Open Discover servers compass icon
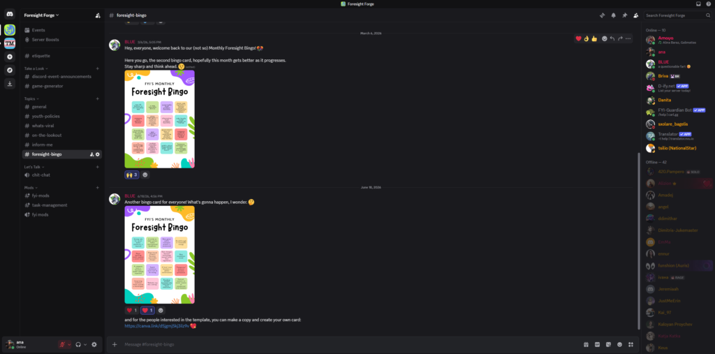Screen dimensions: 715x354 tap(10, 71)
